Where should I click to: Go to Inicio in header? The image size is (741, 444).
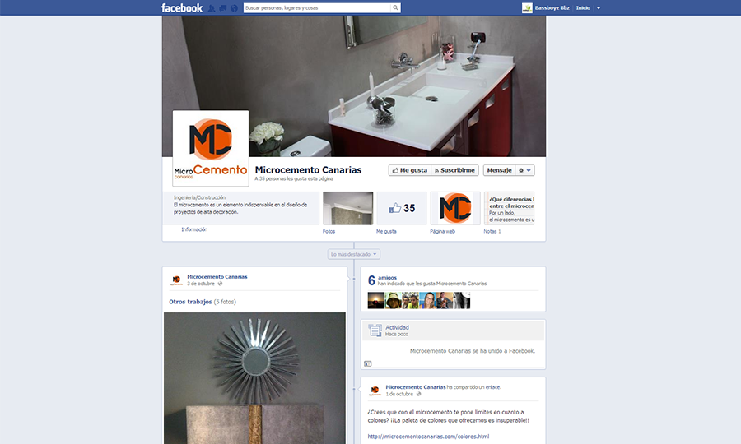coord(583,8)
